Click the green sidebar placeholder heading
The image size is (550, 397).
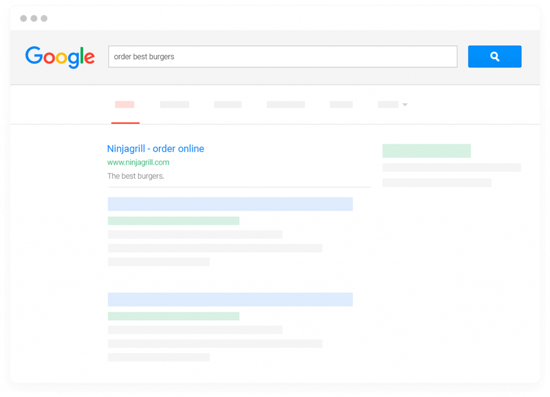click(426, 151)
